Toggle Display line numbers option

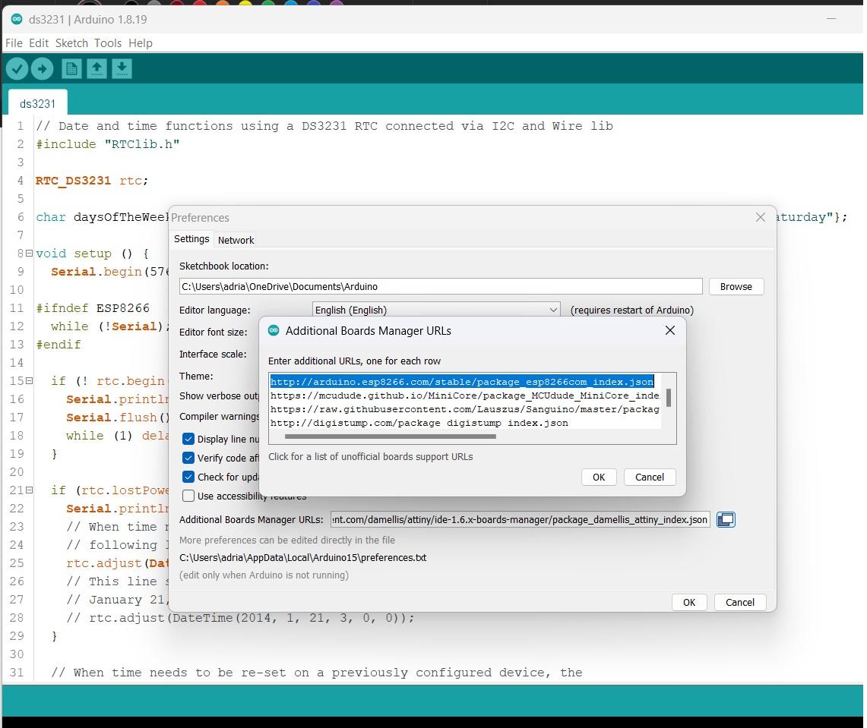click(x=188, y=438)
